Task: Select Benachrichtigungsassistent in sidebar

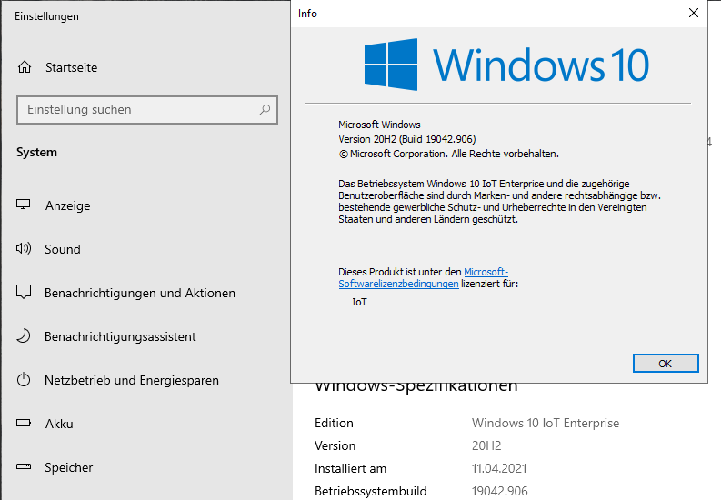Action: [x=120, y=336]
